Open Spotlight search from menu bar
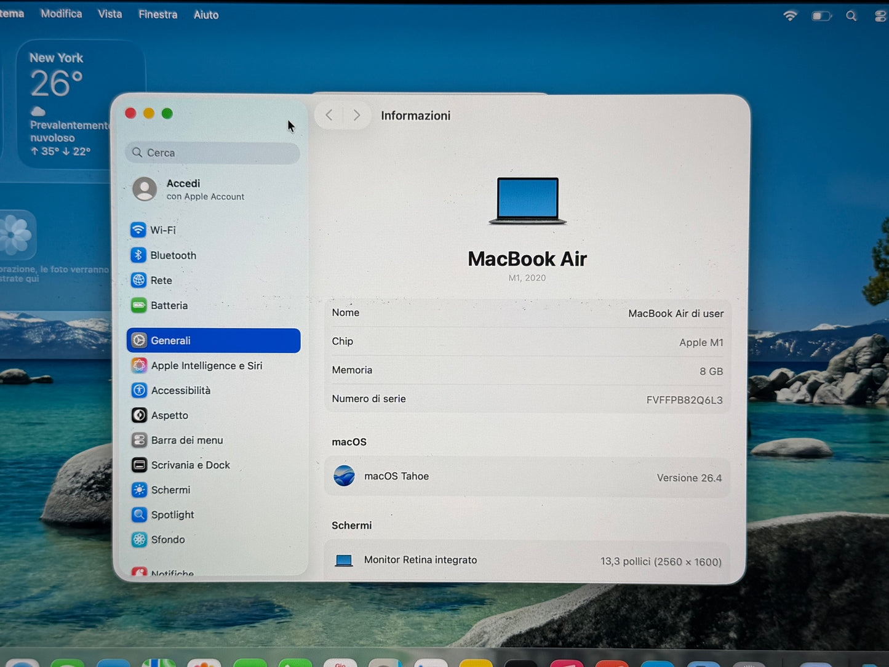Viewport: 889px width, 667px height. 851,16
